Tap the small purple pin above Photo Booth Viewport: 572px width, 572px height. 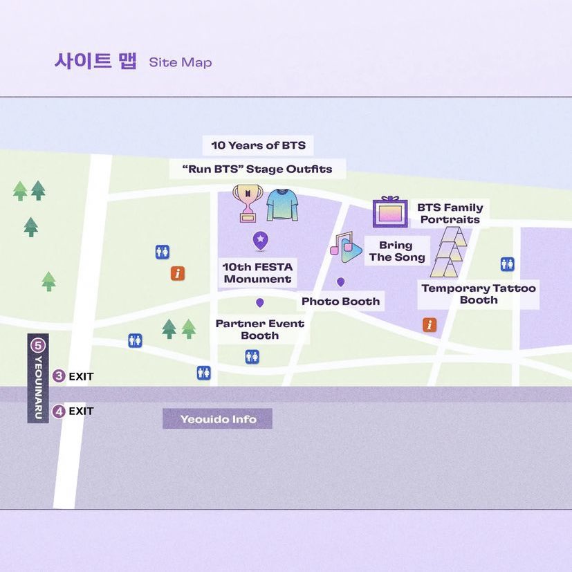[341, 282]
